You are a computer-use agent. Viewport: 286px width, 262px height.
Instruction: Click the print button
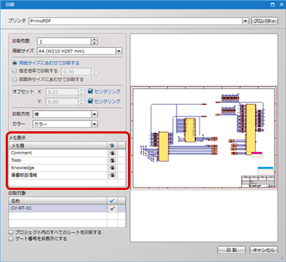tap(232, 250)
